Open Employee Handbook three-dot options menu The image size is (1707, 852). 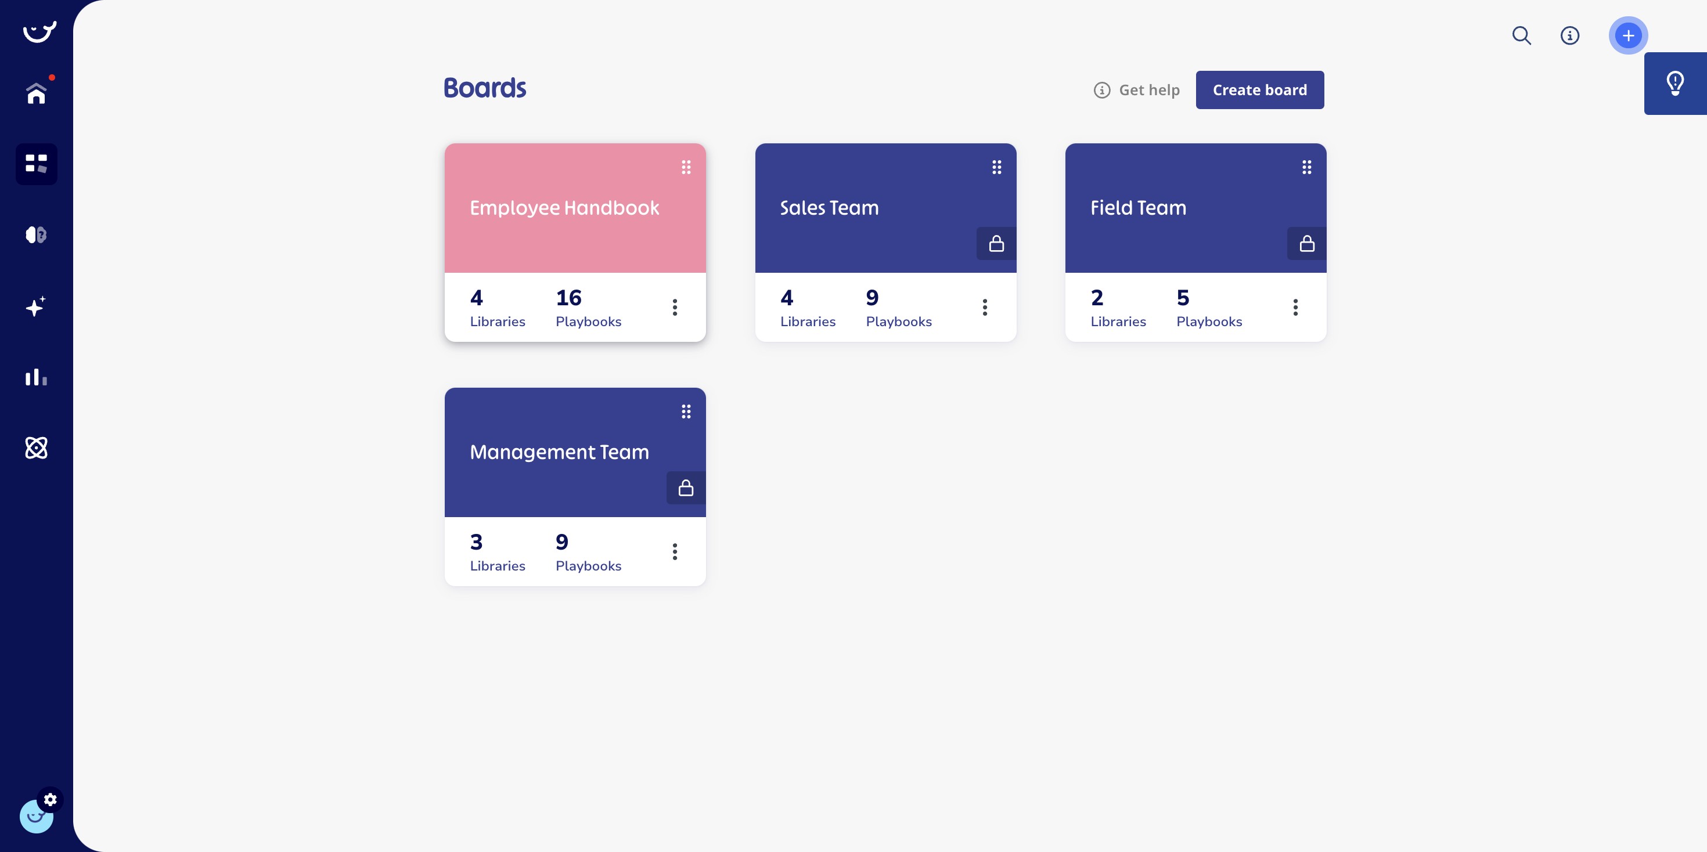tap(675, 308)
